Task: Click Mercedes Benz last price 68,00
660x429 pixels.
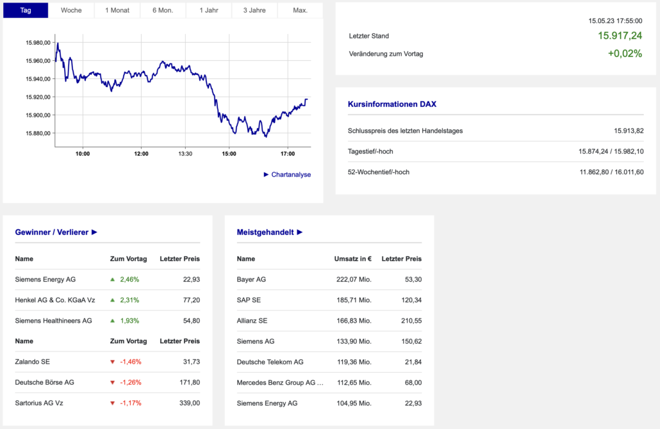Action: (413, 382)
